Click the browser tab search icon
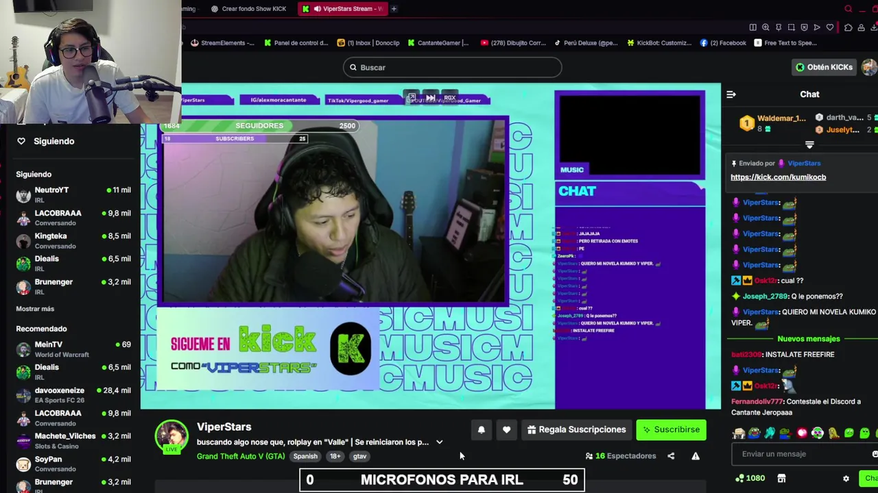The width and height of the screenshot is (878, 493). 849,9
